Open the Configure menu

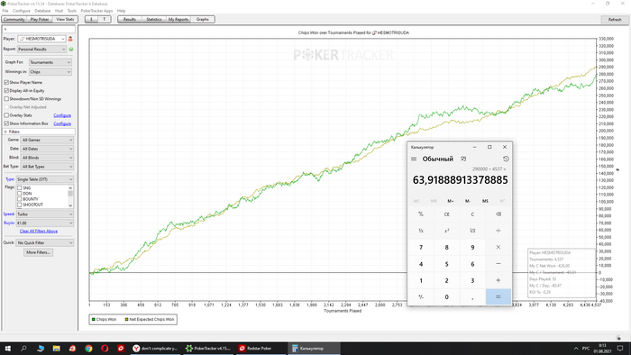(x=22, y=11)
